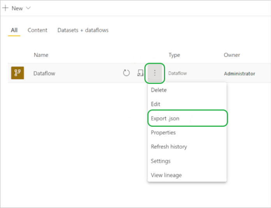Select Refresh history menu entry
Viewport: 271px width, 208px height.
[x=169, y=147]
